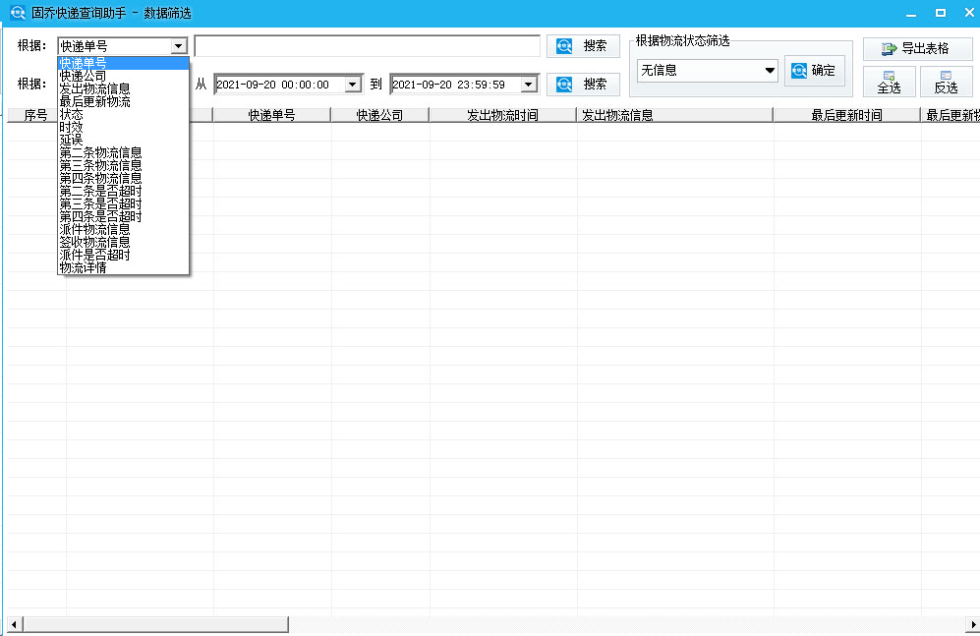Click the 全选 select all button
Screen dimensions: 980x636
click(889, 82)
